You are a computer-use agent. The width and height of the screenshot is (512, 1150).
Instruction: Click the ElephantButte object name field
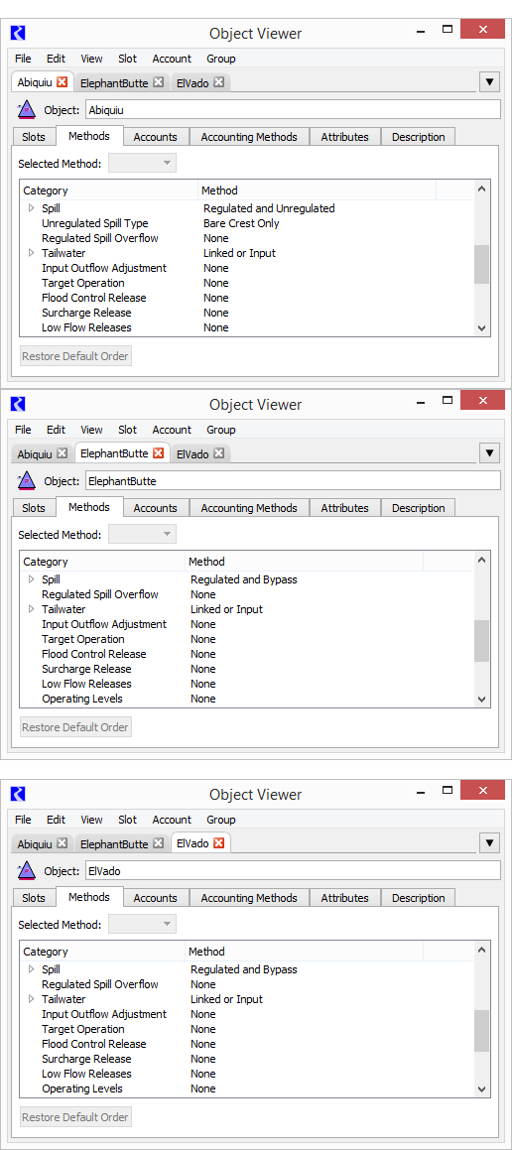pyautogui.click(x=294, y=481)
